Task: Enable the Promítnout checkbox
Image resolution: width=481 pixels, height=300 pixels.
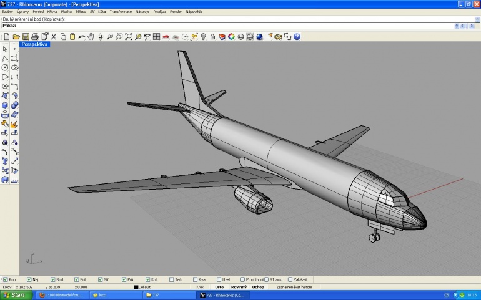Action: tap(242, 279)
